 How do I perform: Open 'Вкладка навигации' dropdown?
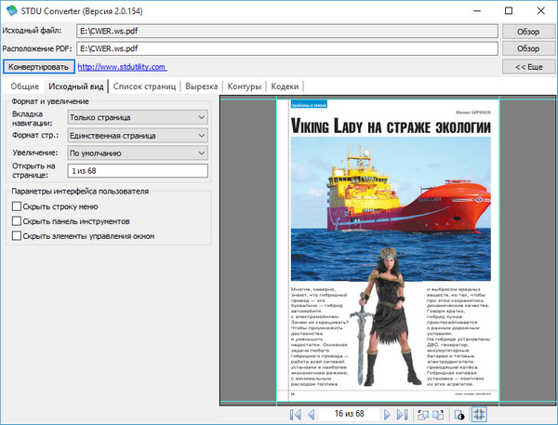139,117
